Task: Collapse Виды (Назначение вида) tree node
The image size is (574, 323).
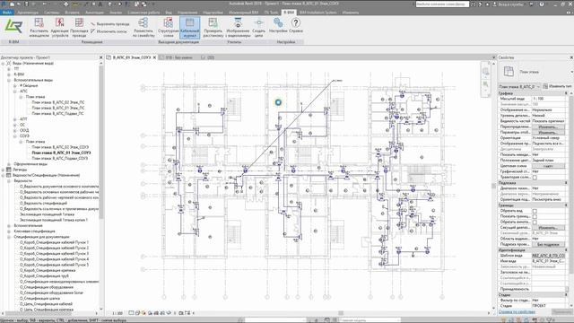Action: click(x=3, y=64)
